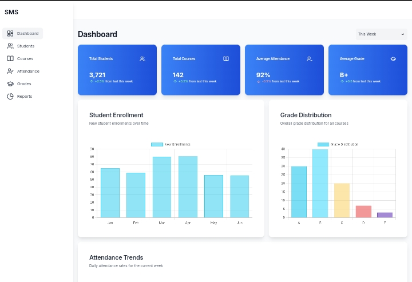This screenshot has width=412, height=282.
Task: Select the Average Attendance 92% card
Action: click(284, 70)
